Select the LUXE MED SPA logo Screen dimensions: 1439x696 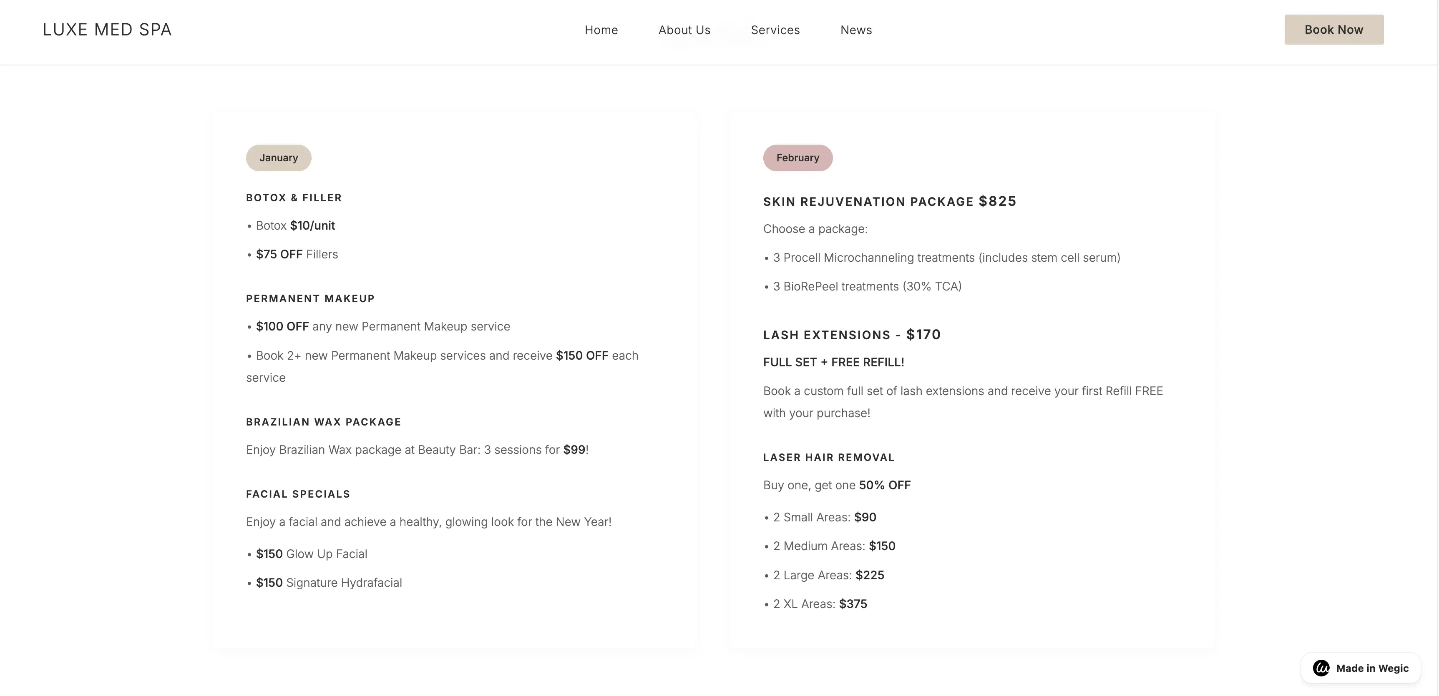[x=107, y=29]
